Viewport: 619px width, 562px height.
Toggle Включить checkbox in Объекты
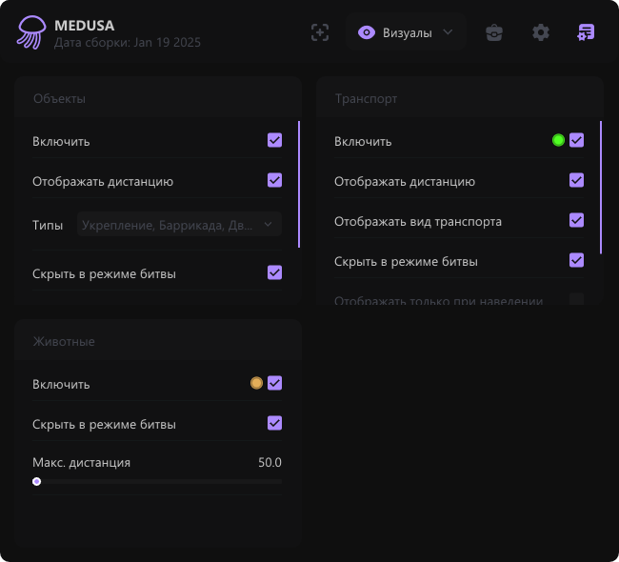point(274,141)
